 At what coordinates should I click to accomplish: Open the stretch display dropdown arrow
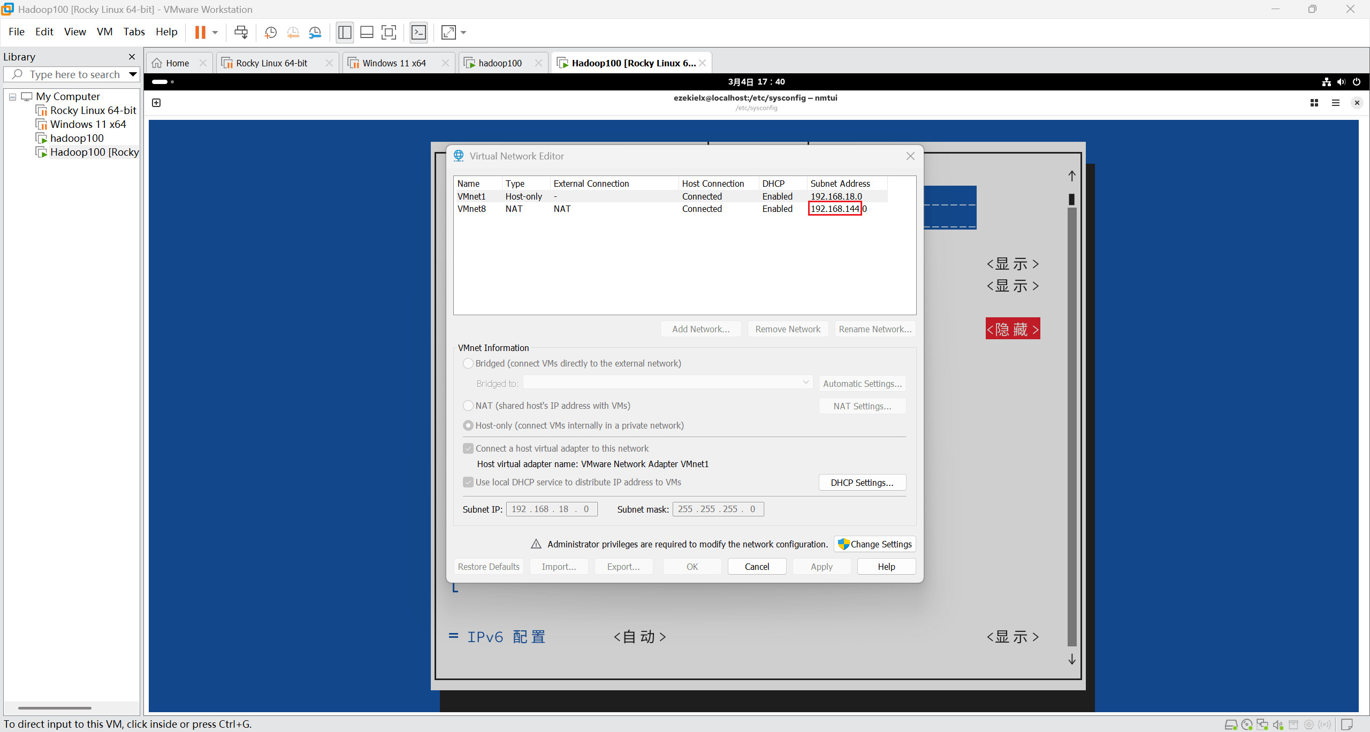[463, 33]
